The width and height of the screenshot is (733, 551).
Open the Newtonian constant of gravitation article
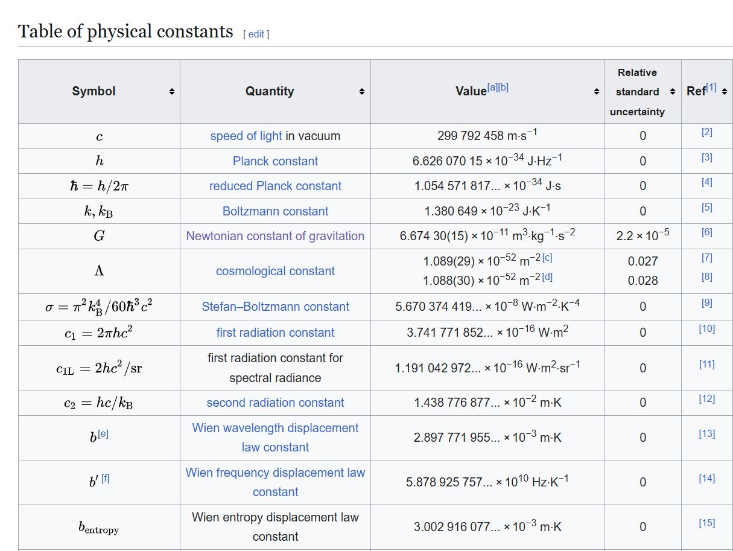click(x=275, y=236)
